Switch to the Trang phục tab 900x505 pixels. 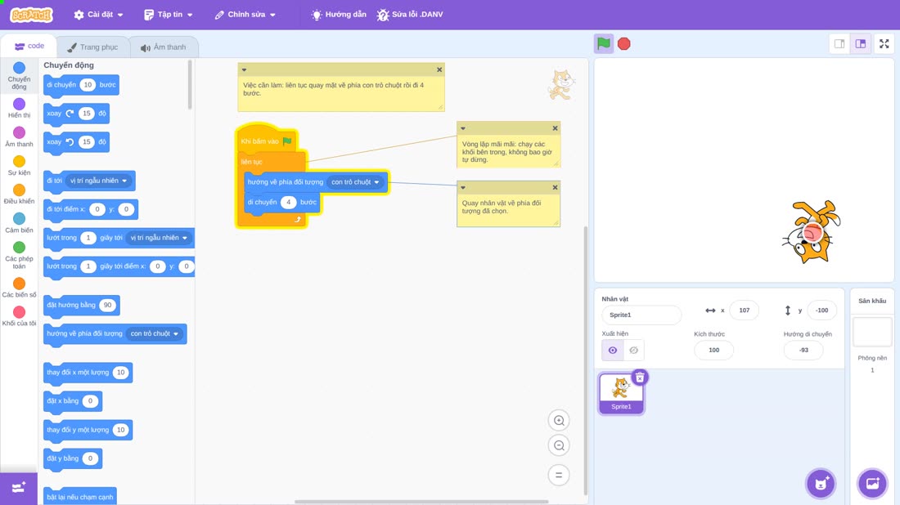[x=92, y=47]
